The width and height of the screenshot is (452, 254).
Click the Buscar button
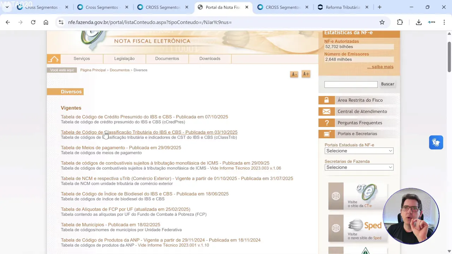(387, 84)
